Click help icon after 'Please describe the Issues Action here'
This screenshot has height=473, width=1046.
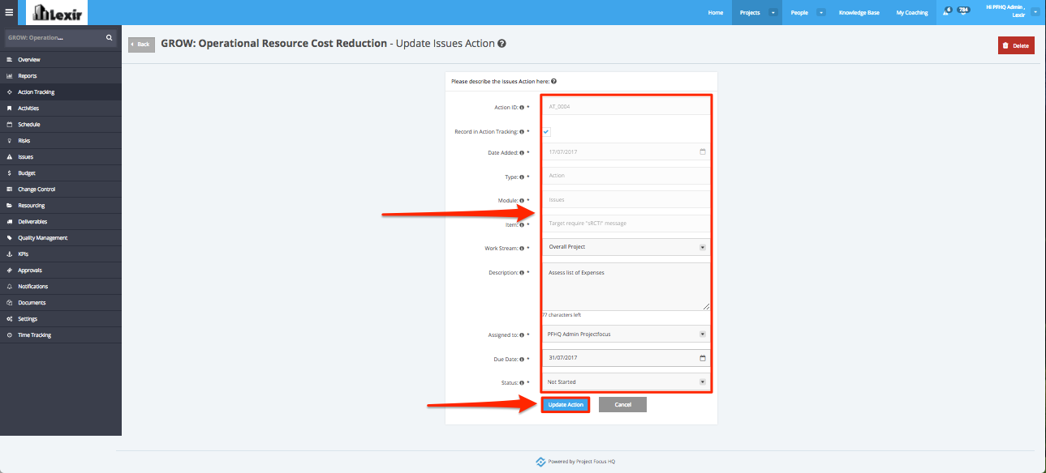(553, 82)
